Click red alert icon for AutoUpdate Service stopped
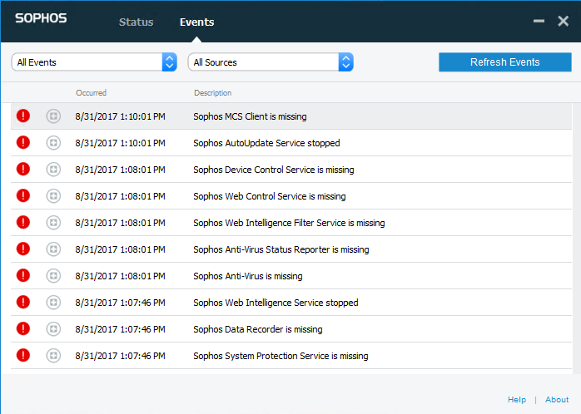 23,142
